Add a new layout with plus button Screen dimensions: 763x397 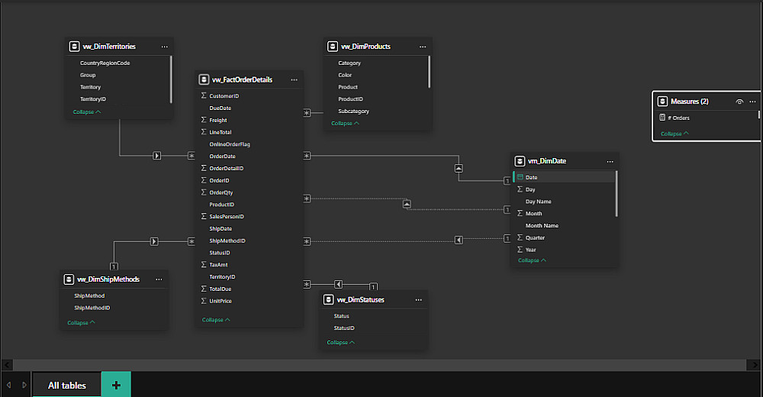[x=116, y=386]
